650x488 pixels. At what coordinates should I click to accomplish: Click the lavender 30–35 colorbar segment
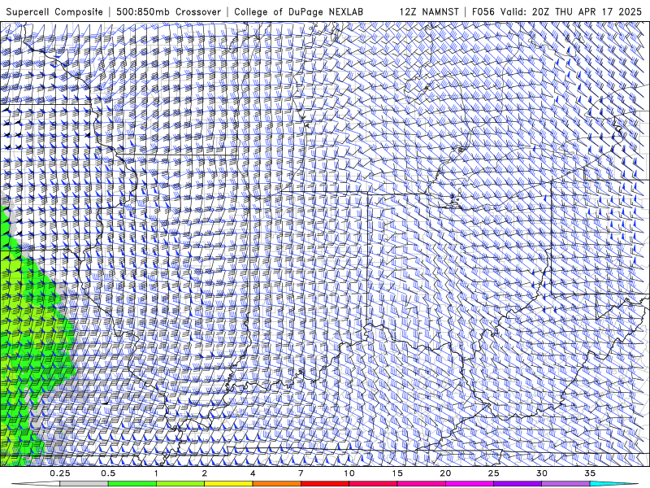tap(565, 484)
